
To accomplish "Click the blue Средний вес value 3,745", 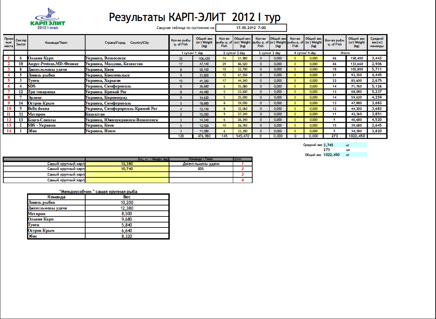I will (328, 145).
